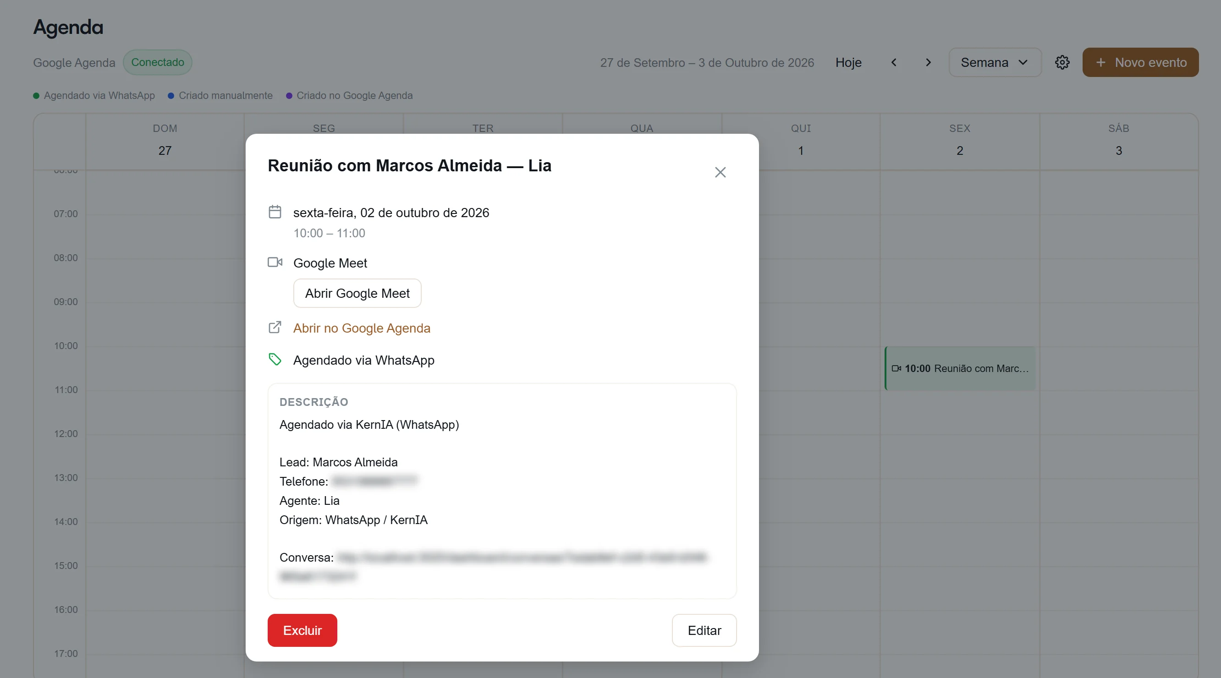
Task: Click the video camera icon beside Google Meet
Action: 275,262
